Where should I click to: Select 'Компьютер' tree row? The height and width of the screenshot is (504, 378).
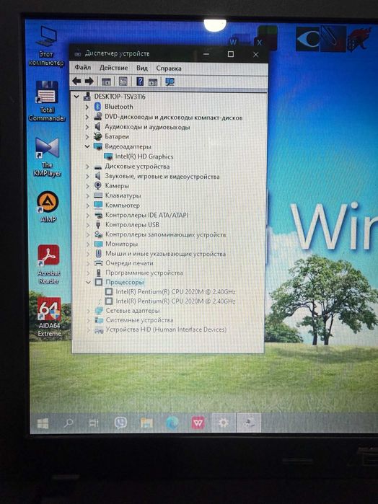pyautogui.click(x=122, y=205)
